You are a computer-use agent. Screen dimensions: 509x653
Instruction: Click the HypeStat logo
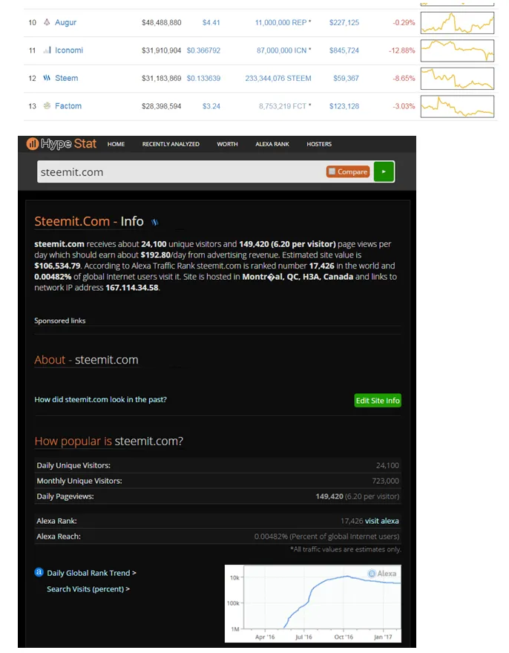pyautogui.click(x=62, y=144)
